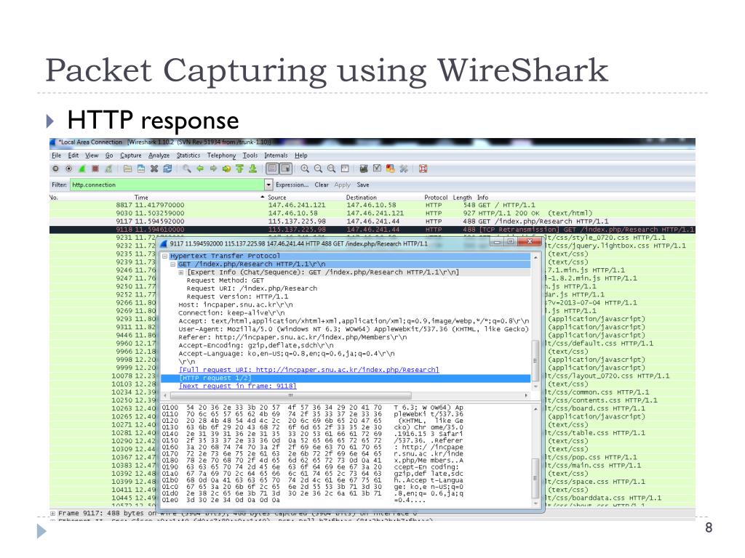Edit coloring rules icon

(x=390, y=169)
